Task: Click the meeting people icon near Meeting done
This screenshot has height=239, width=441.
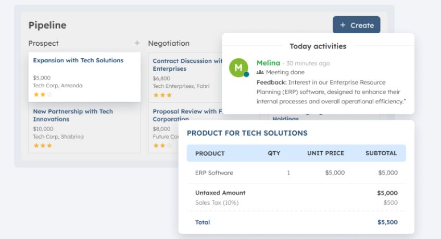Action: pos(260,72)
